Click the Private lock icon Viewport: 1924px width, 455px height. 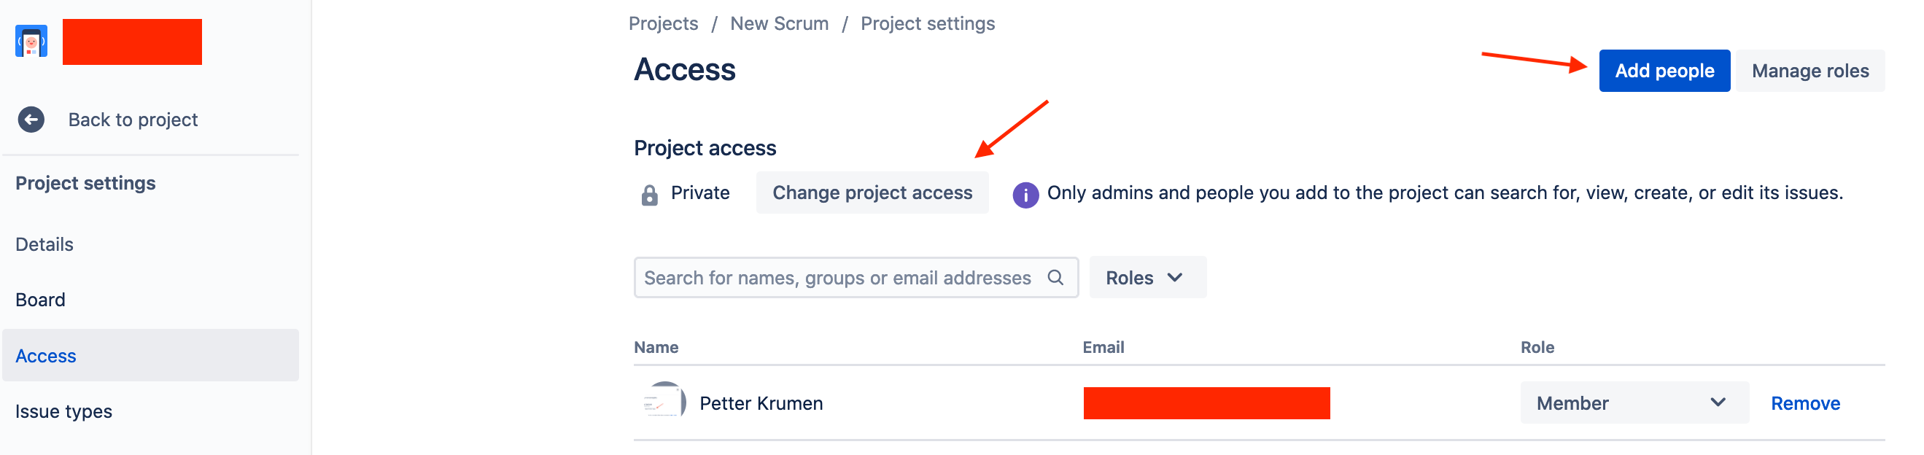tap(650, 195)
